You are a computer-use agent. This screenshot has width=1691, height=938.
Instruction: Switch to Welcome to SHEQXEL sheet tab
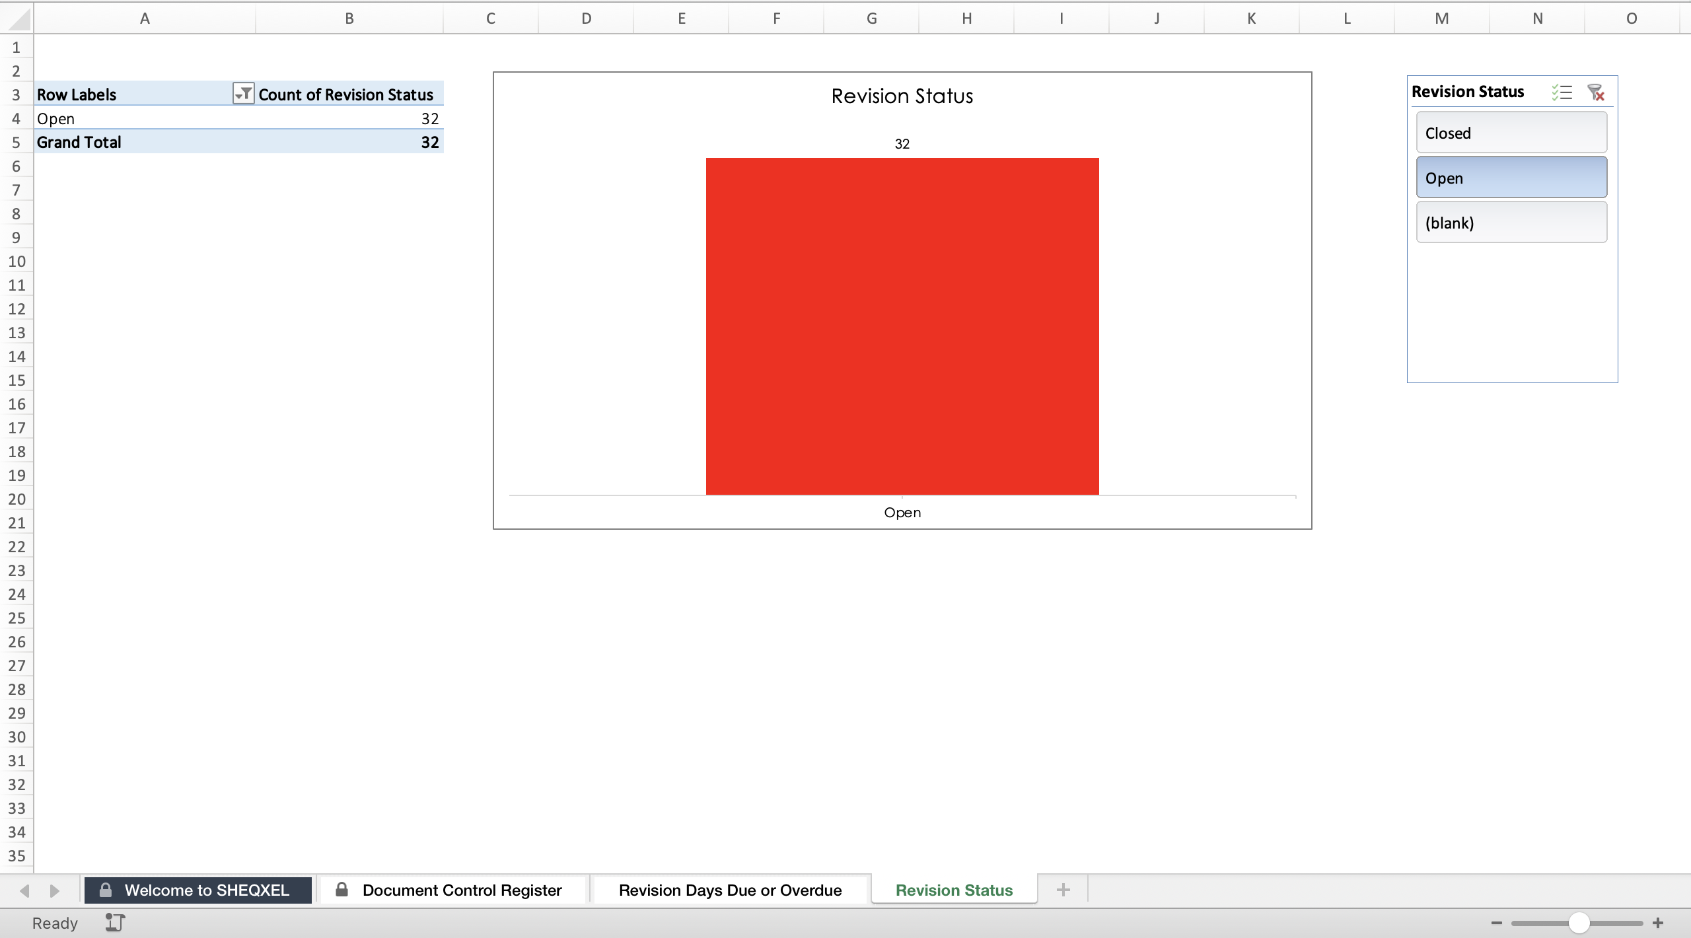tap(198, 890)
